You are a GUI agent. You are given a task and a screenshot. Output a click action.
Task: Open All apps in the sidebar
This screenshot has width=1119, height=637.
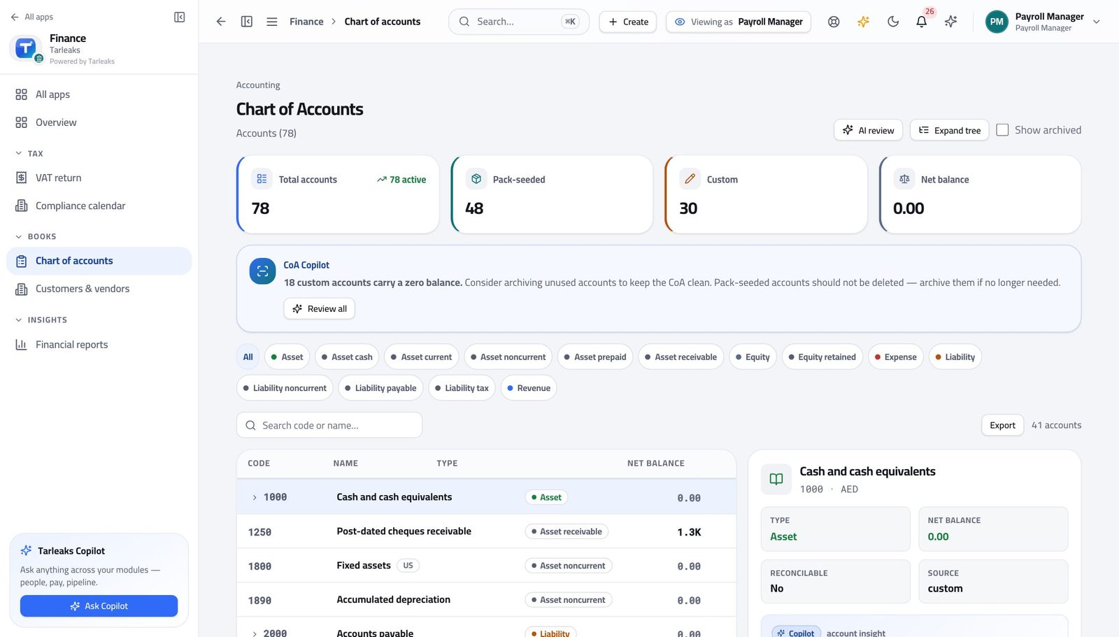(99, 94)
